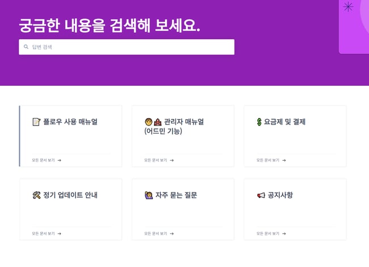
Task: Click the star sparkle icon in the banner
Action: pos(349,7)
